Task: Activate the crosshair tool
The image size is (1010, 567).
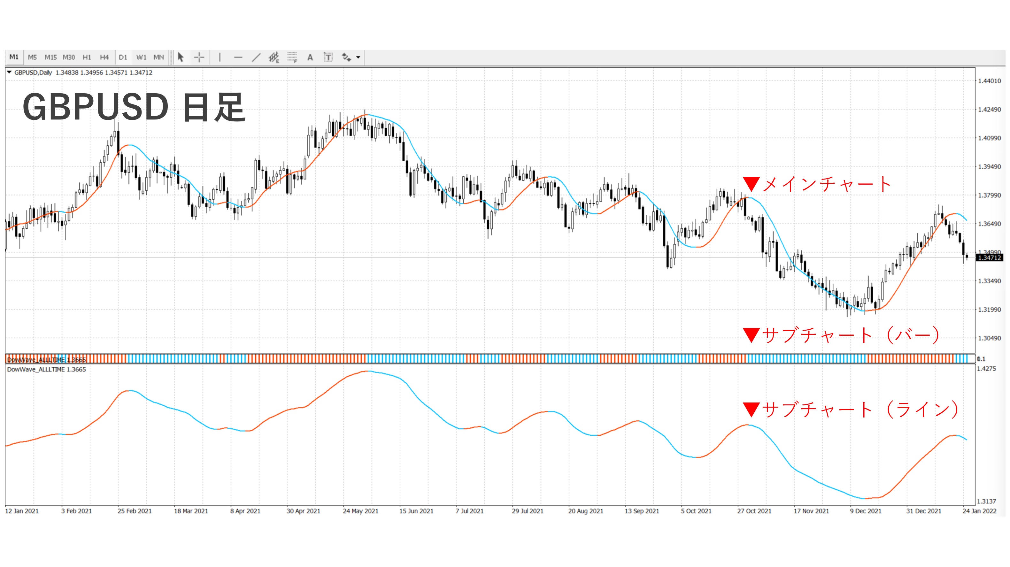Action: tap(199, 57)
